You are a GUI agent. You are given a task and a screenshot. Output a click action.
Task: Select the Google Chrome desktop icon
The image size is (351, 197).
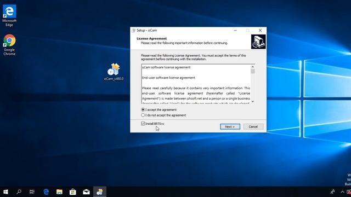pyautogui.click(x=9, y=45)
